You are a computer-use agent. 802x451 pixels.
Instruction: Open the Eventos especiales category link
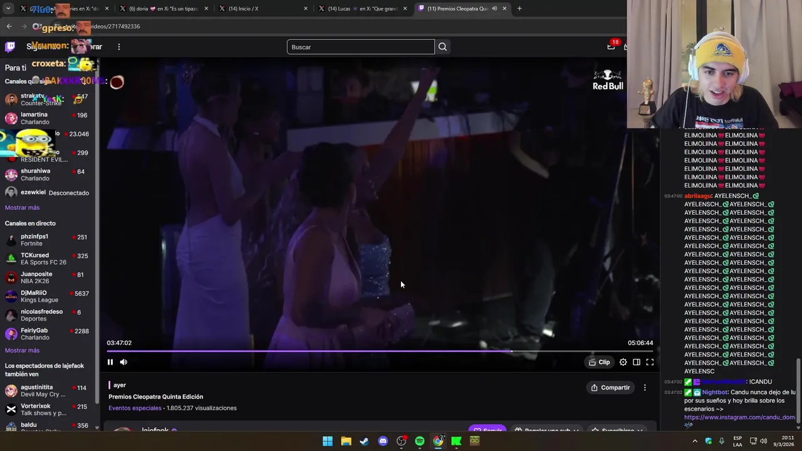[135, 408]
